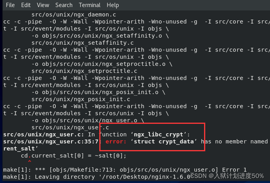Click the 'ngx_libc_crypt' function name
Viewport: 270px width, 183px height.
point(159,135)
